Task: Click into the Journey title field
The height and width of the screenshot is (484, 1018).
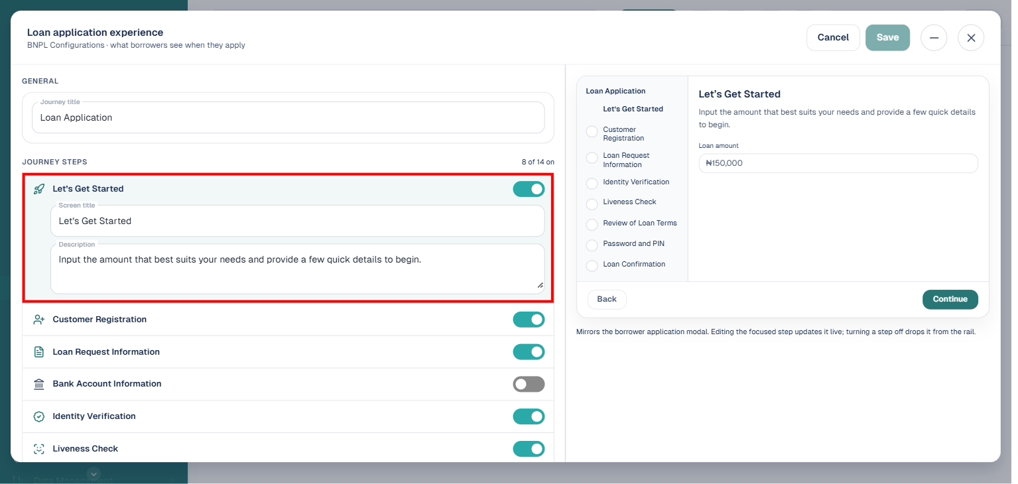Action: point(288,117)
